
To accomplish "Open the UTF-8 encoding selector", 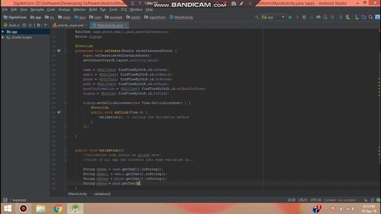I will (x=316, y=200).
